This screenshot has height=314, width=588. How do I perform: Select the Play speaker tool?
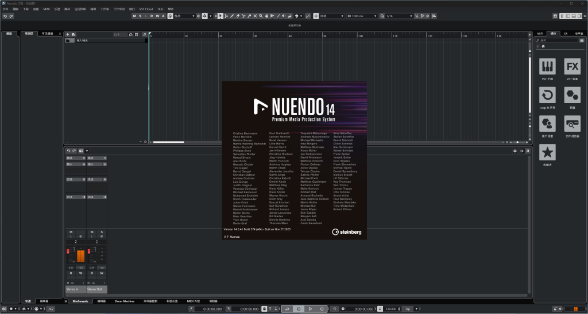click(284, 16)
